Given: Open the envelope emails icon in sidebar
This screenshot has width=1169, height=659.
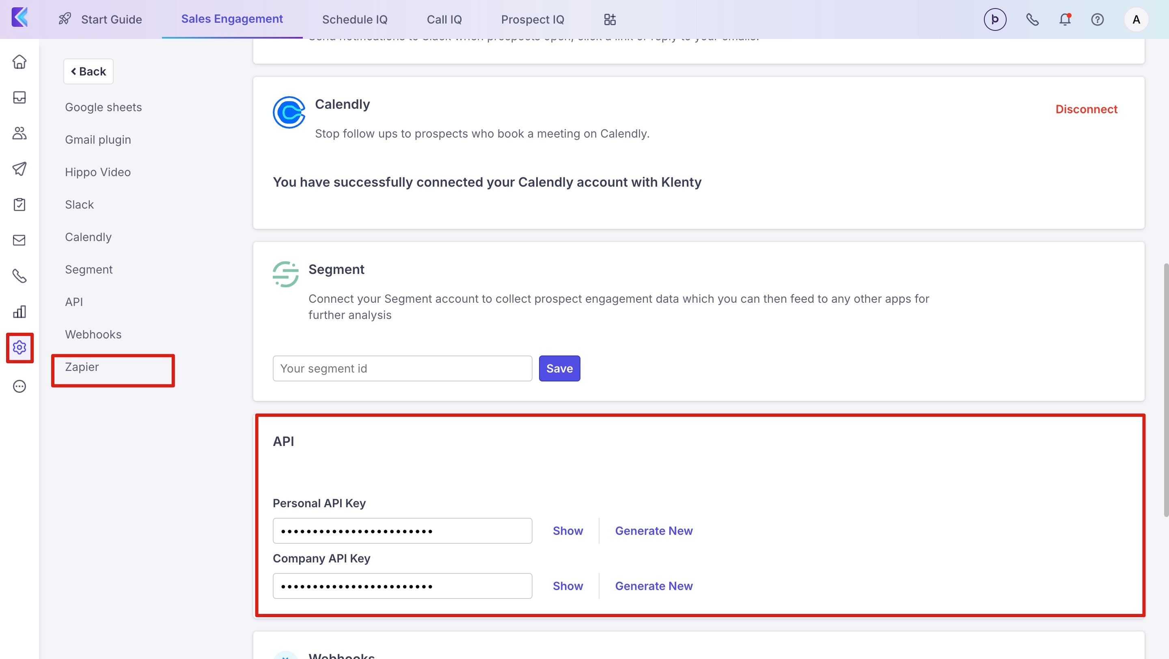Looking at the screenshot, I should tap(19, 240).
